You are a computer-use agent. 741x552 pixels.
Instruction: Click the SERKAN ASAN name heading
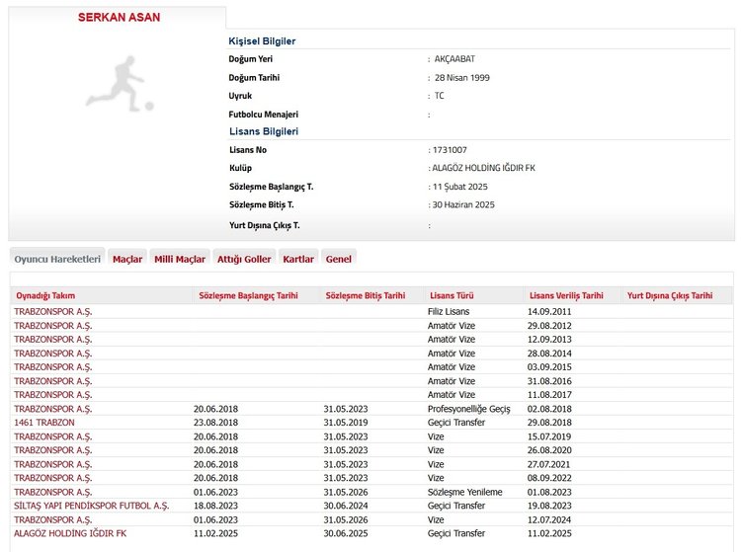(x=119, y=18)
